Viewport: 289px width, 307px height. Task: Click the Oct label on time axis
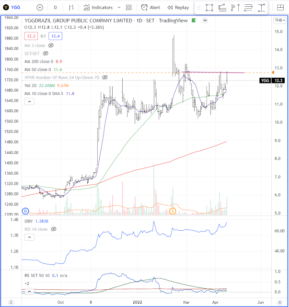click(x=60, y=302)
